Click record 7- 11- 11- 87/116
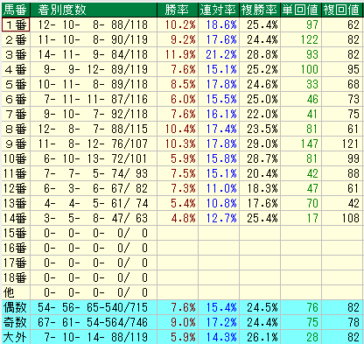The width and height of the screenshot is (364, 344). pyautogui.click(x=95, y=99)
